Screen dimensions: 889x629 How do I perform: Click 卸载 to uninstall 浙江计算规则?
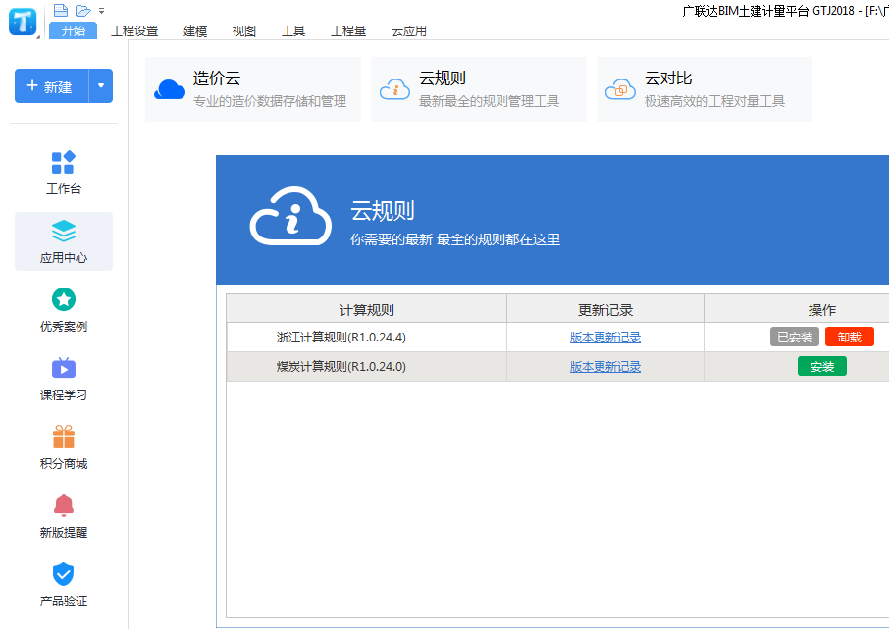coord(850,337)
